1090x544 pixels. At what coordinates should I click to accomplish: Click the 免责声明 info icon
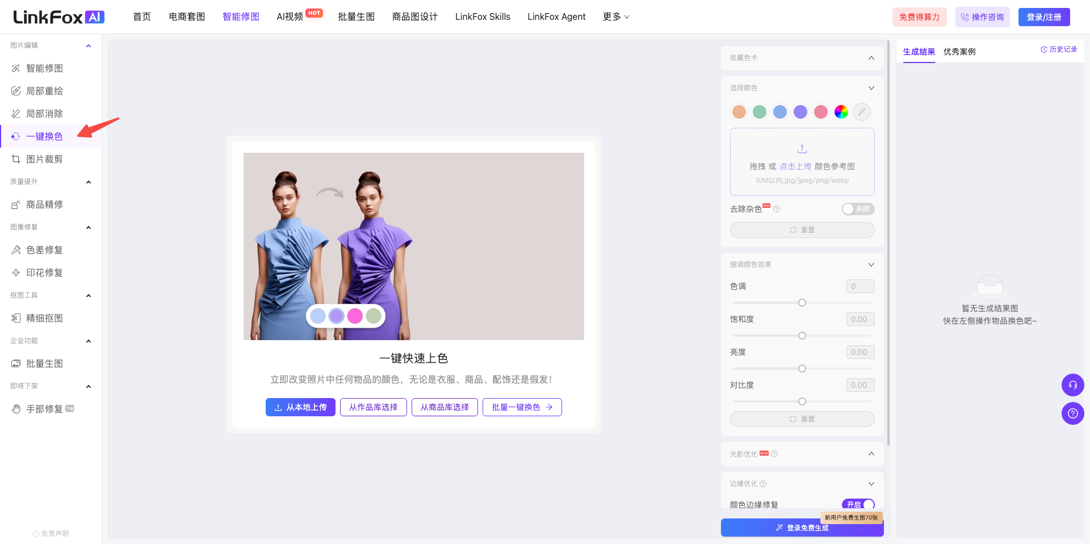[x=36, y=534]
